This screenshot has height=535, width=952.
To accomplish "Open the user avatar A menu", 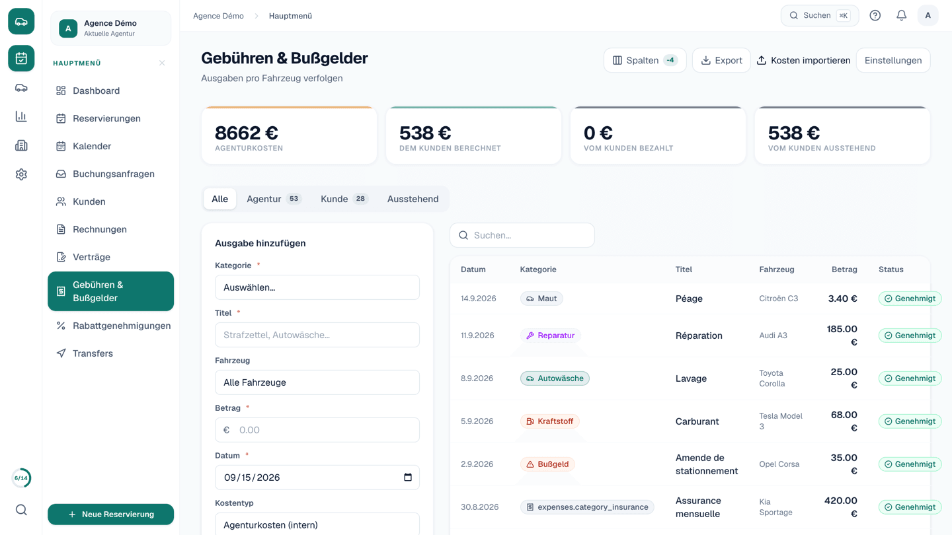I will (928, 16).
